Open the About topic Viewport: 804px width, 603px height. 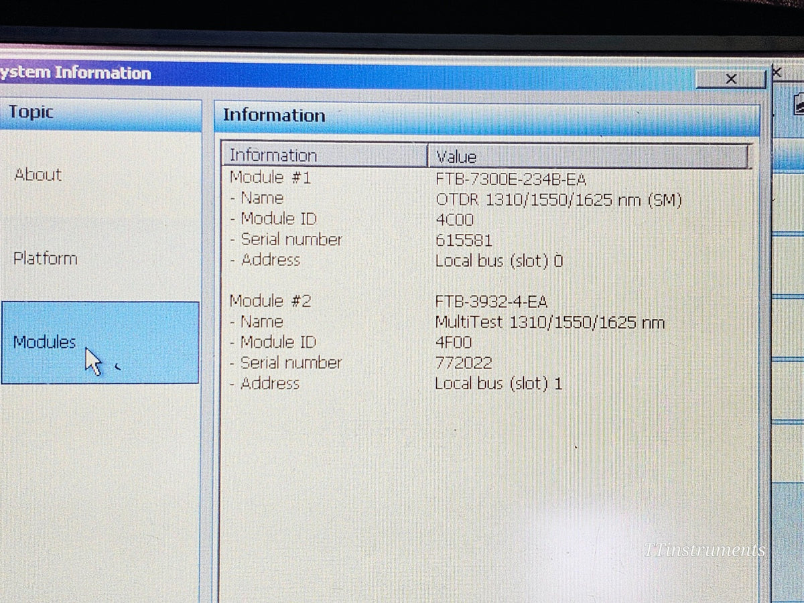pos(38,175)
